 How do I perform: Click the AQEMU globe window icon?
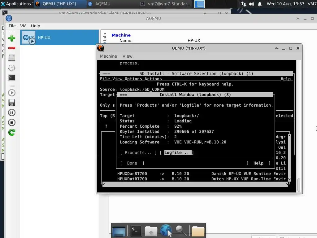coord(9,18)
